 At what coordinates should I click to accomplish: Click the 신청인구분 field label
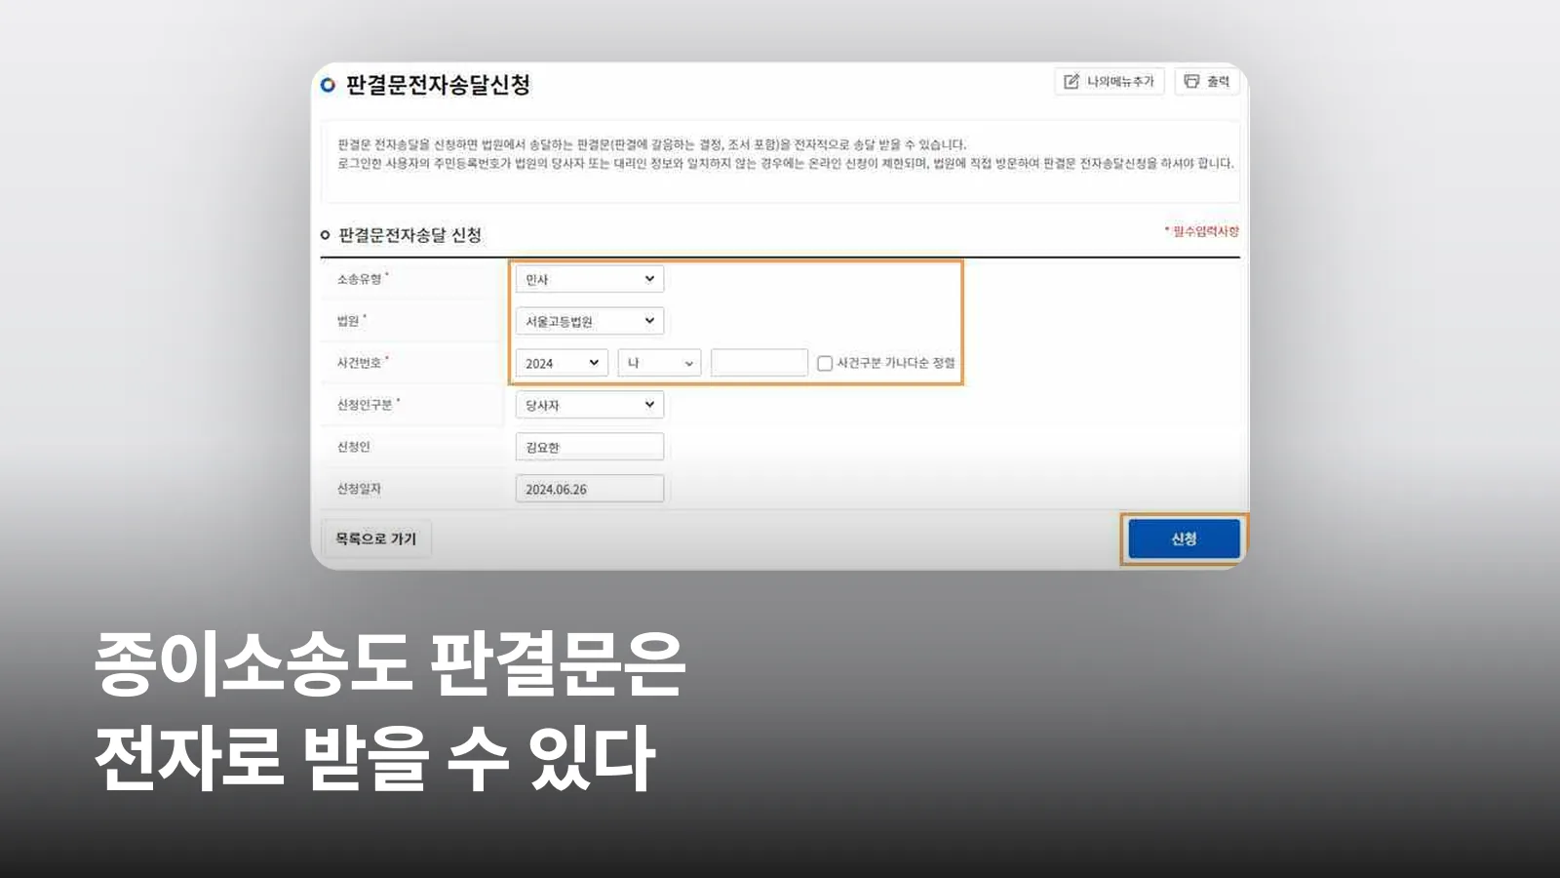[x=365, y=405]
